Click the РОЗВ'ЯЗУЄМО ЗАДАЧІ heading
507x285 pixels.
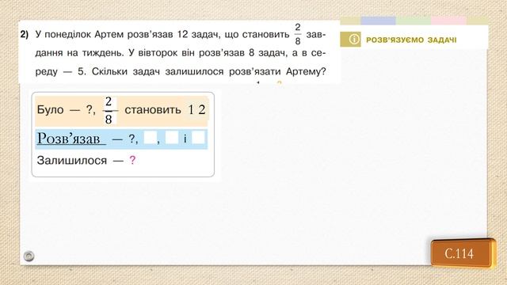tap(411, 40)
